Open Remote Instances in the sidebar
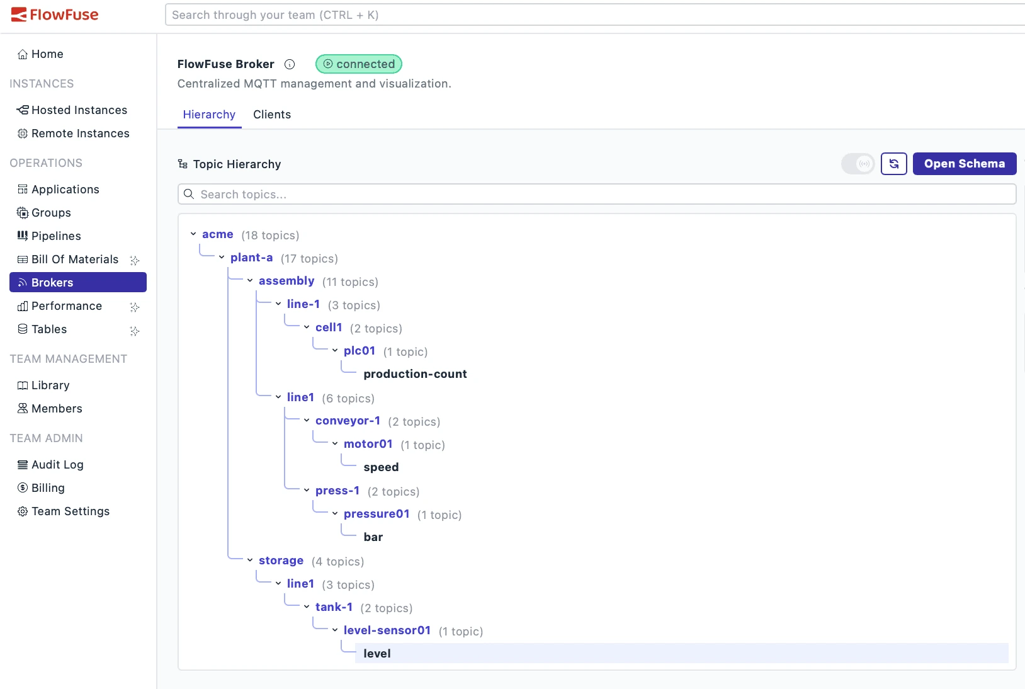This screenshot has width=1025, height=689. tap(78, 134)
